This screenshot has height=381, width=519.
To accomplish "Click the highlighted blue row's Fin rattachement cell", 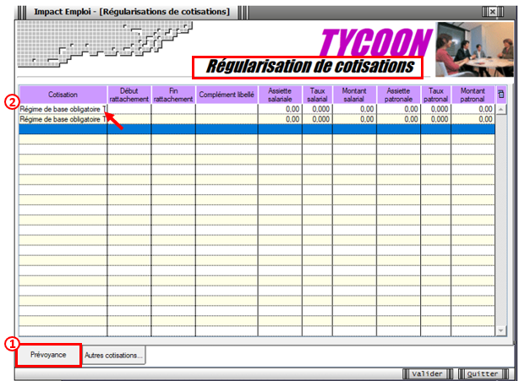I will pyautogui.click(x=173, y=129).
